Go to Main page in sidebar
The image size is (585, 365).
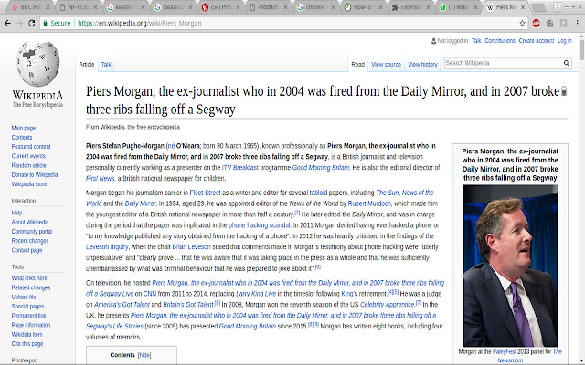[x=24, y=128]
